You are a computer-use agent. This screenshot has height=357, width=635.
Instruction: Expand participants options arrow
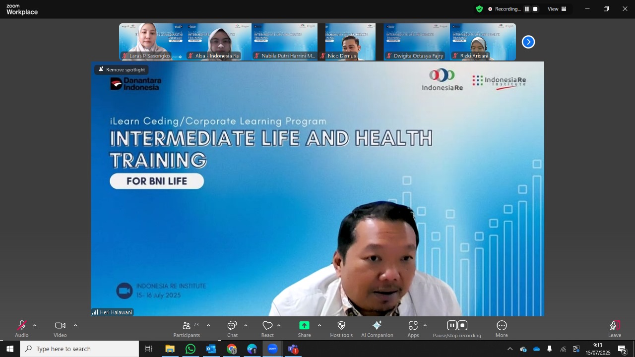[x=208, y=326]
